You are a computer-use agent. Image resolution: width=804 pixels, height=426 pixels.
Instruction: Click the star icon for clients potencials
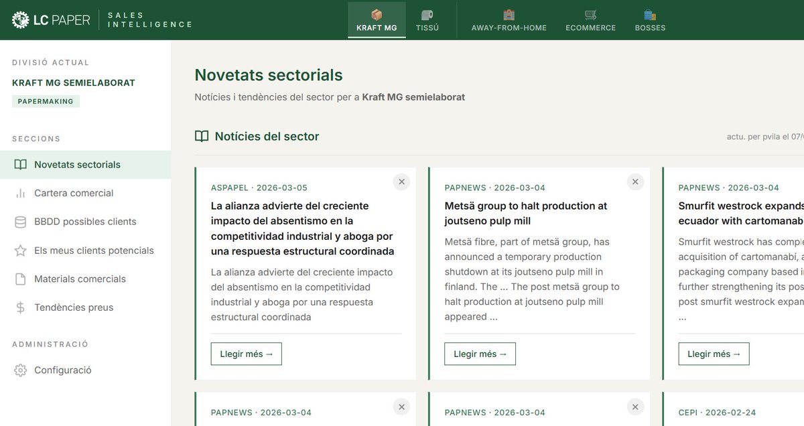tap(21, 251)
